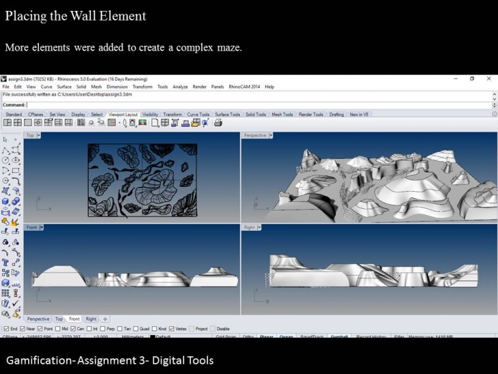Viewport: 498px width, 374px height.
Task: Select the Polyline tool in left sidebar
Action: (6, 149)
